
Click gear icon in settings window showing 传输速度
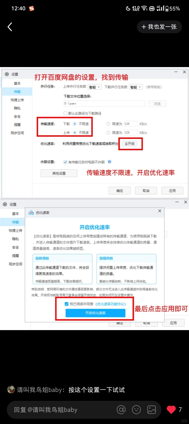(x=7, y=74)
